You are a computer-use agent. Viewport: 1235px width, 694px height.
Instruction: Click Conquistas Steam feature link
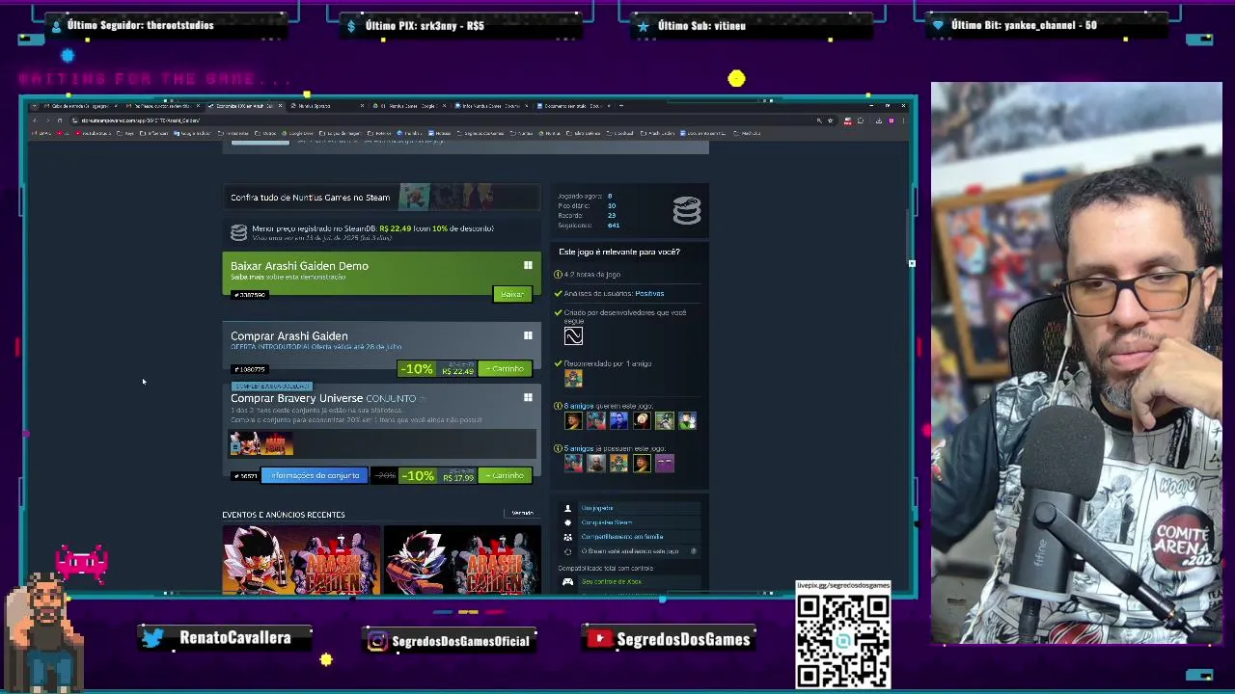point(607,522)
